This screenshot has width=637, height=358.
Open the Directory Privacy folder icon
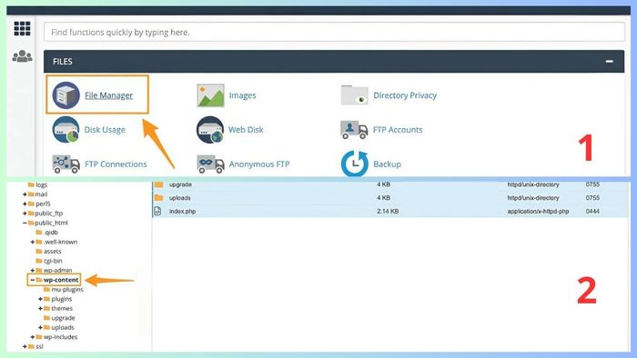click(354, 94)
